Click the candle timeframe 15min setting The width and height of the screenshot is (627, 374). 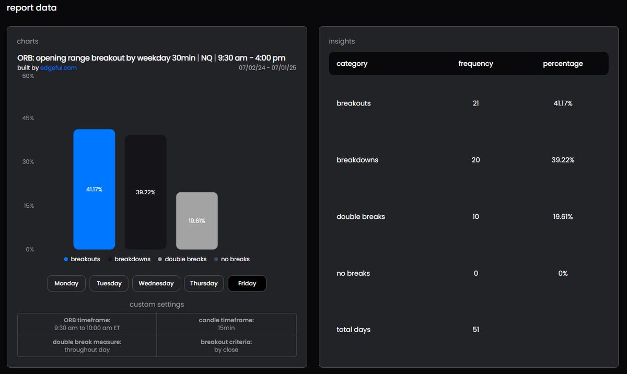point(226,324)
